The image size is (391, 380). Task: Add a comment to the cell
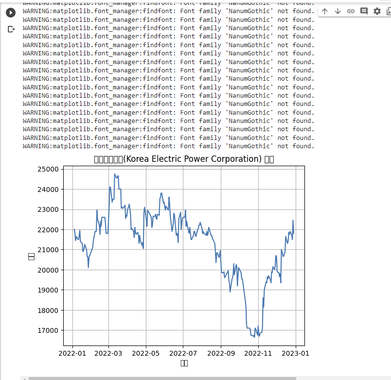(x=364, y=11)
